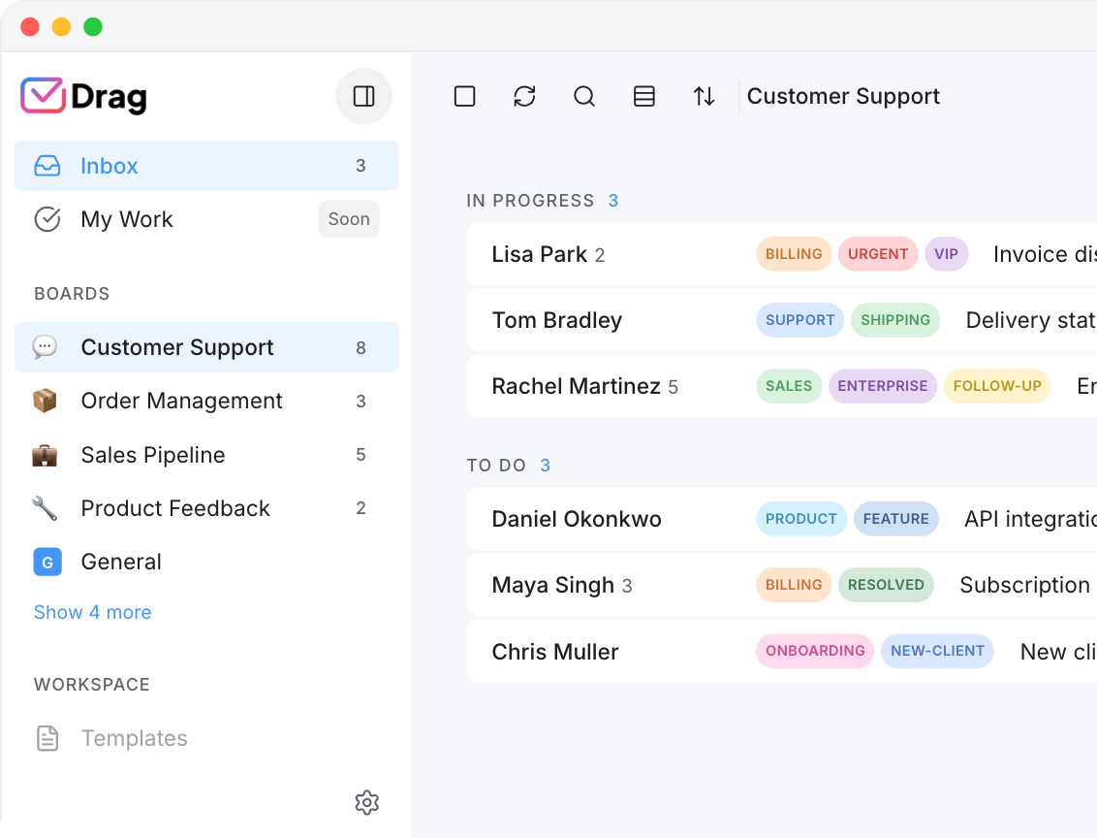Click the Product Feedback wrench icon
1097x838 pixels.
45,508
